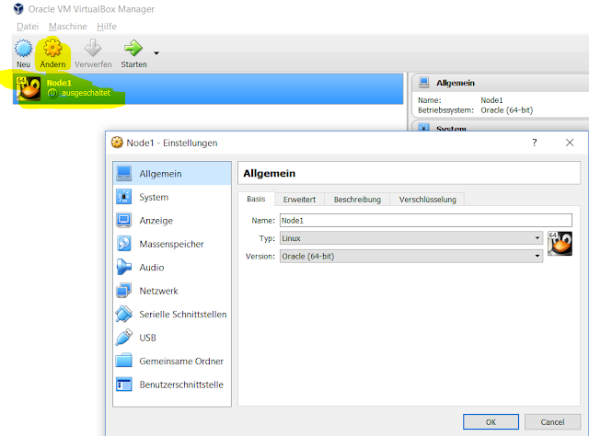The image size is (589, 436).
Task: Open the Netzwerk settings category
Action: 172,291
